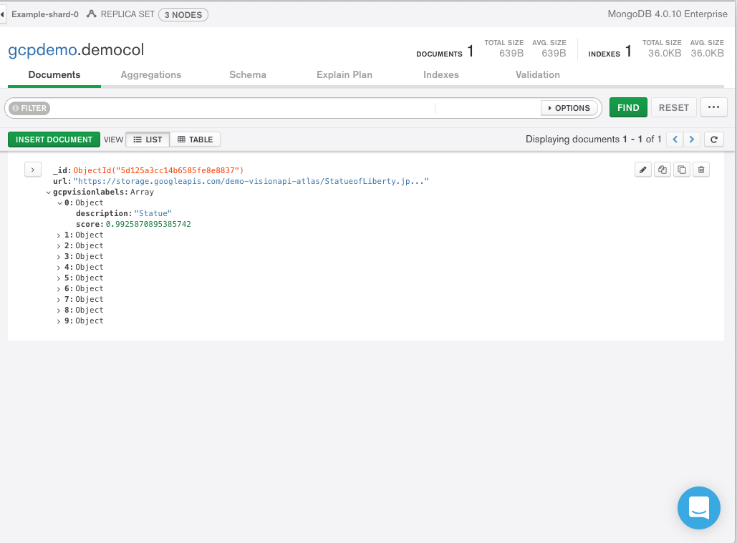Collapse the sidebar with the arrow
The height and width of the screenshot is (543, 737).
(x=2, y=14)
